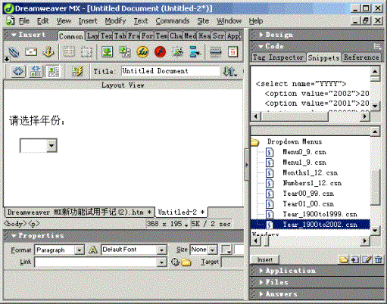Switch to Show Code View
Image resolution: width=387 pixels, height=304 pixels.
pyautogui.click(x=18, y=71)
